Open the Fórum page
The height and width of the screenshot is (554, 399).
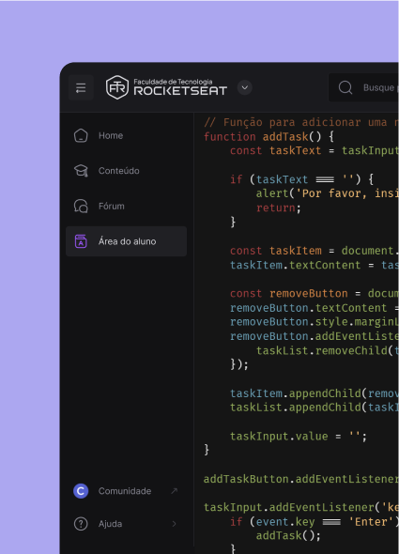point(126,206)
